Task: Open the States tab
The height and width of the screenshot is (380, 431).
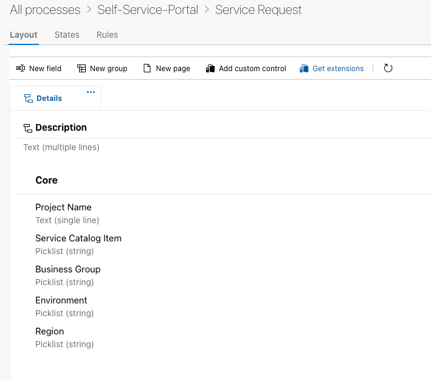Action: pyautogui.click(x=67, y=35)
